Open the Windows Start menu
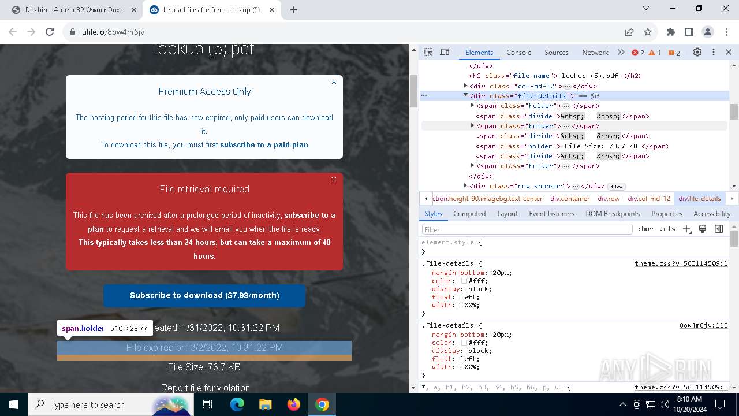The width and height of the screenshot is (739, 416). click(x=14, y=404)
